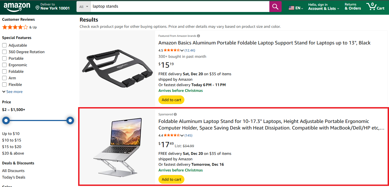
Task: Open the All search category dropdown
Action: pos(83,6)
